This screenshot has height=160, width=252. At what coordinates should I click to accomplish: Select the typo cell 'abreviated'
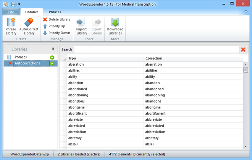(x=105, y=126)
